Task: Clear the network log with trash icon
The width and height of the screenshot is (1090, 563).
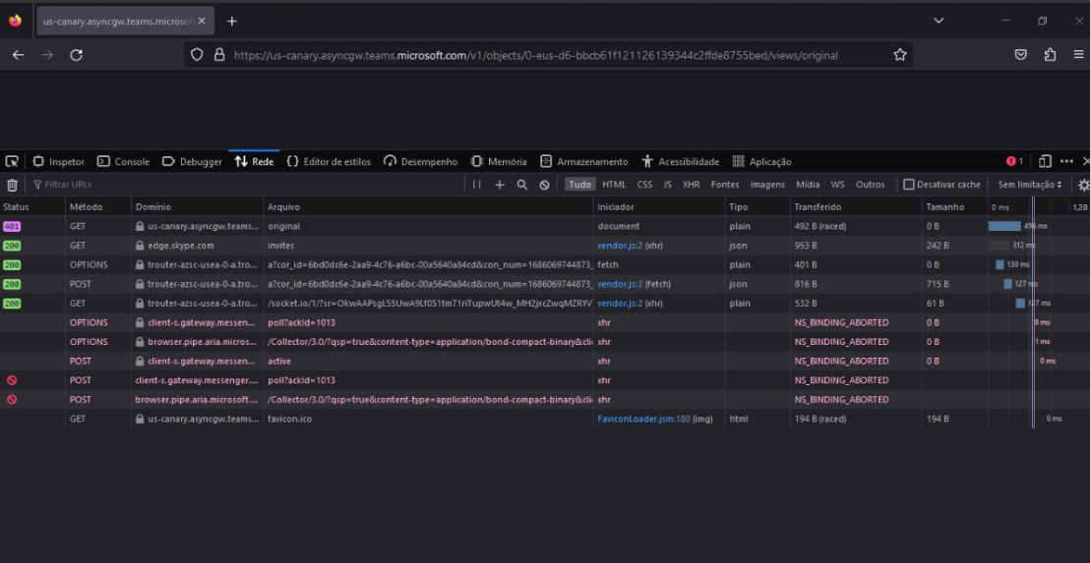Action: pyautogui.click(x=12, y=185)
